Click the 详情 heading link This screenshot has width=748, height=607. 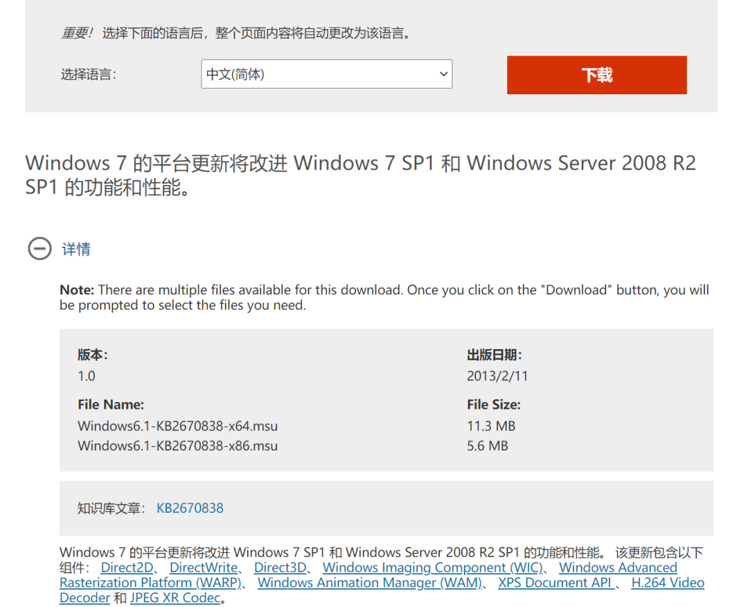(x=76, y=249)
